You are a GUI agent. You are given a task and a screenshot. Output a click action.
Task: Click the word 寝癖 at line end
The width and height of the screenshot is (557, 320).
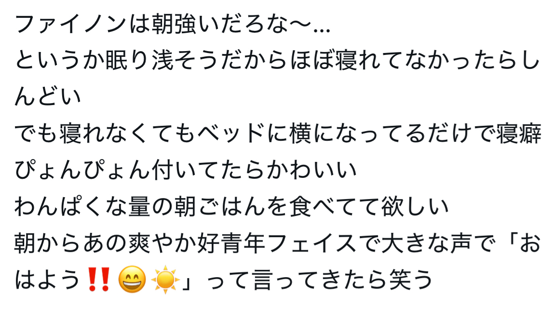tap(518, 134)
